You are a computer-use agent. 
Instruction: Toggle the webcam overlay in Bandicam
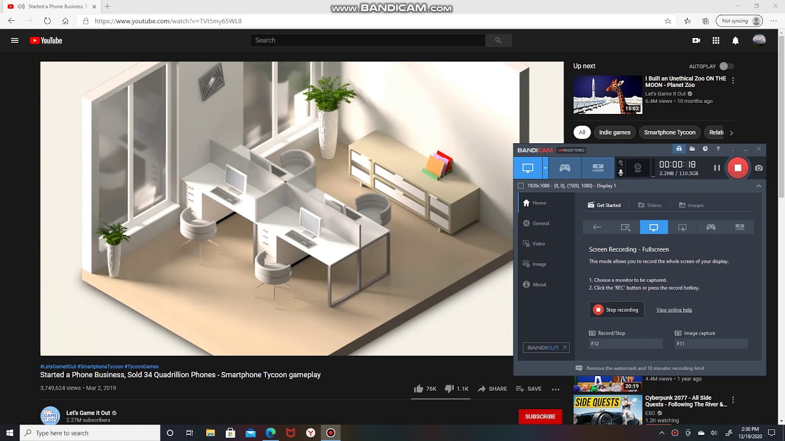(x=638, y=168)
